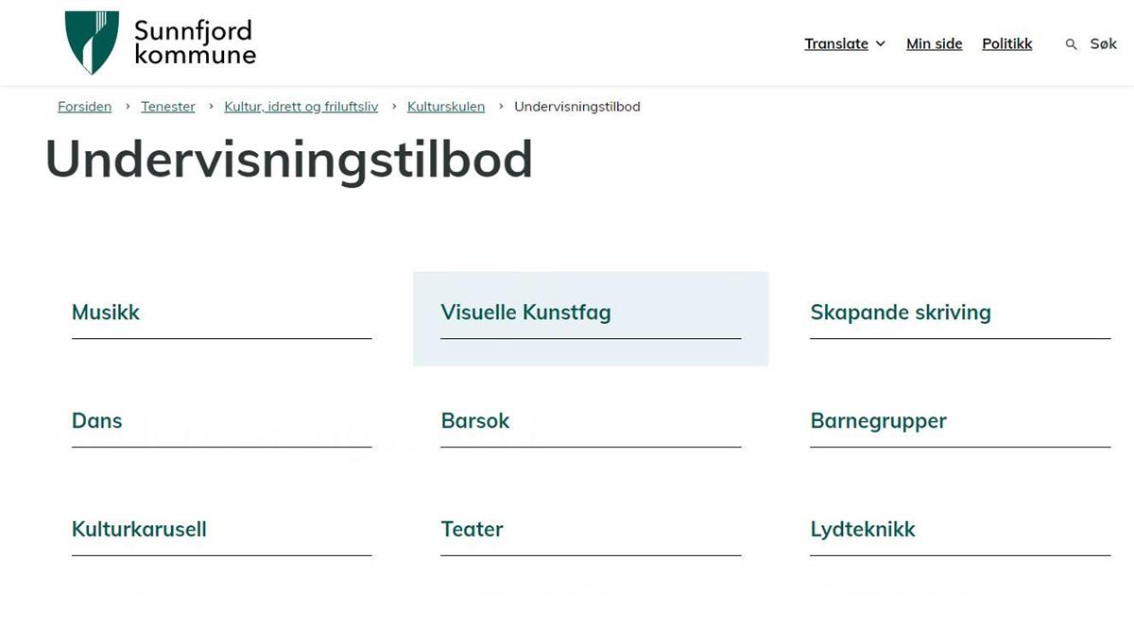Return to Kulturskulen breadcrumb
Viewport: 1134px width, 644px height.
coord(446,107)
